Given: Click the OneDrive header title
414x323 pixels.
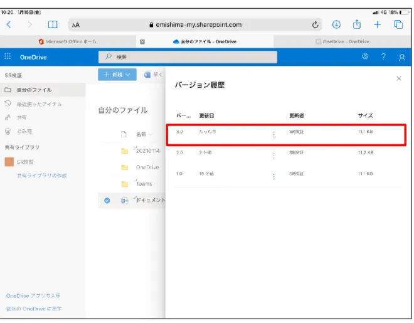Looking at the screenshot, I should 33,57.
